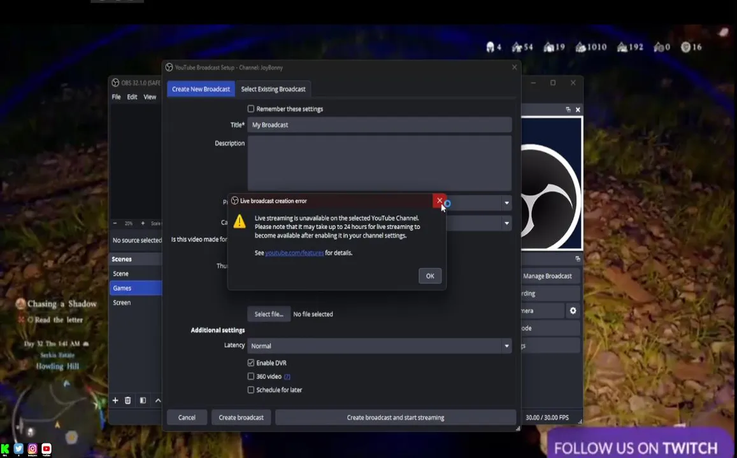Select the Games scene
The image size is (737, 458).
click(136, 288)
